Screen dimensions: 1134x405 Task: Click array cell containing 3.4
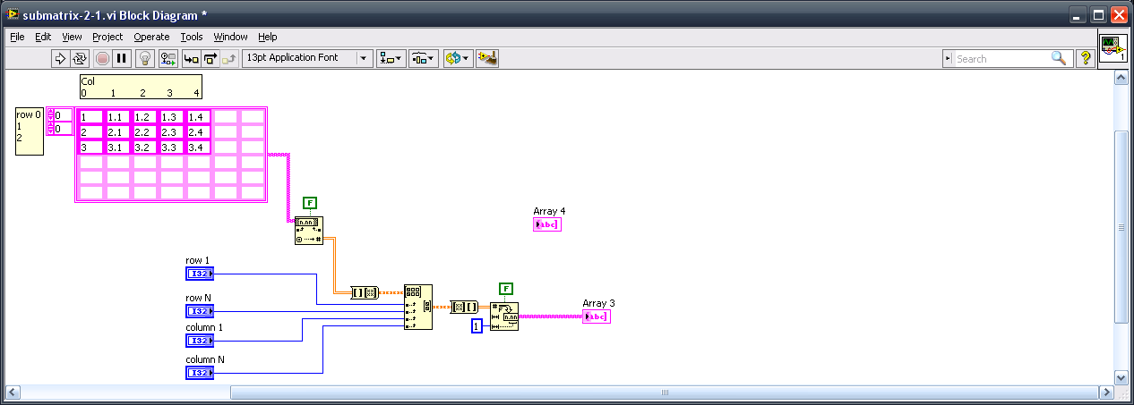pos(199,148)
